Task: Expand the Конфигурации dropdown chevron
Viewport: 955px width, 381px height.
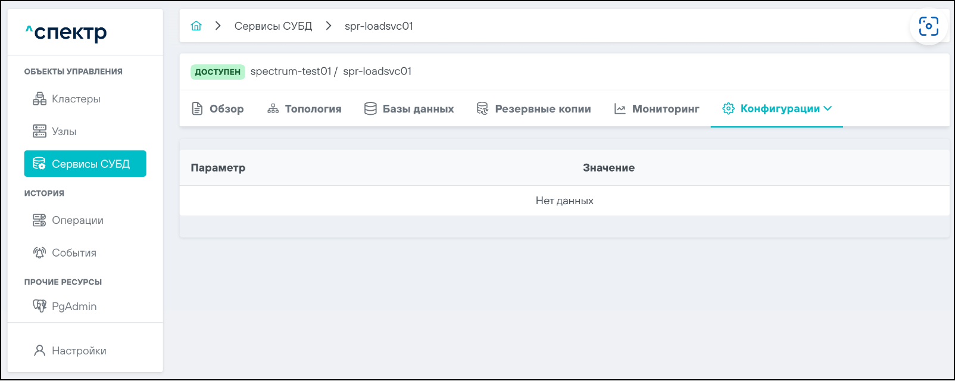Action: pos(828,108)
